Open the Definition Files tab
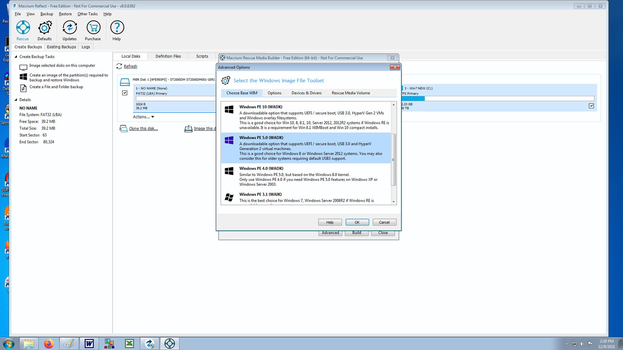 point(168,56)
